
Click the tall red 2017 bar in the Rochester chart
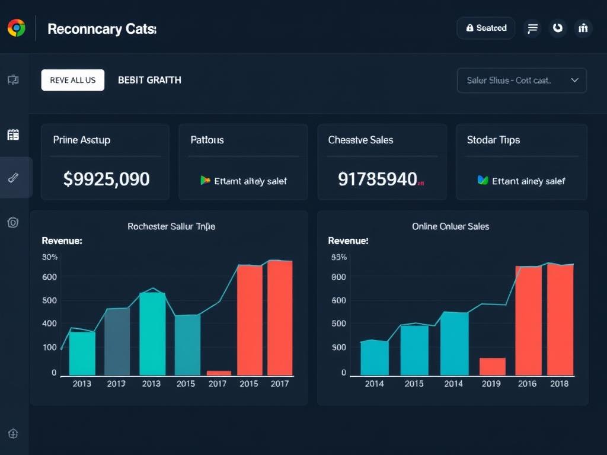click(x=280, y=317)
